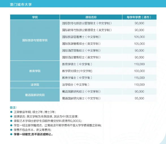Click 90,000 fee for 国际酒店管理硕士（英文学制）

point(139,57)
